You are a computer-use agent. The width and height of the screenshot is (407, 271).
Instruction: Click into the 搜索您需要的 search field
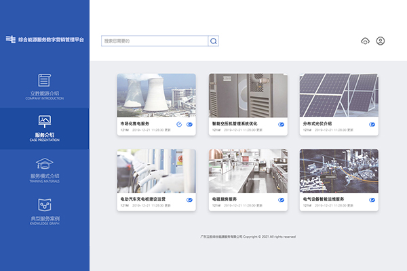[x=154, y=41]
